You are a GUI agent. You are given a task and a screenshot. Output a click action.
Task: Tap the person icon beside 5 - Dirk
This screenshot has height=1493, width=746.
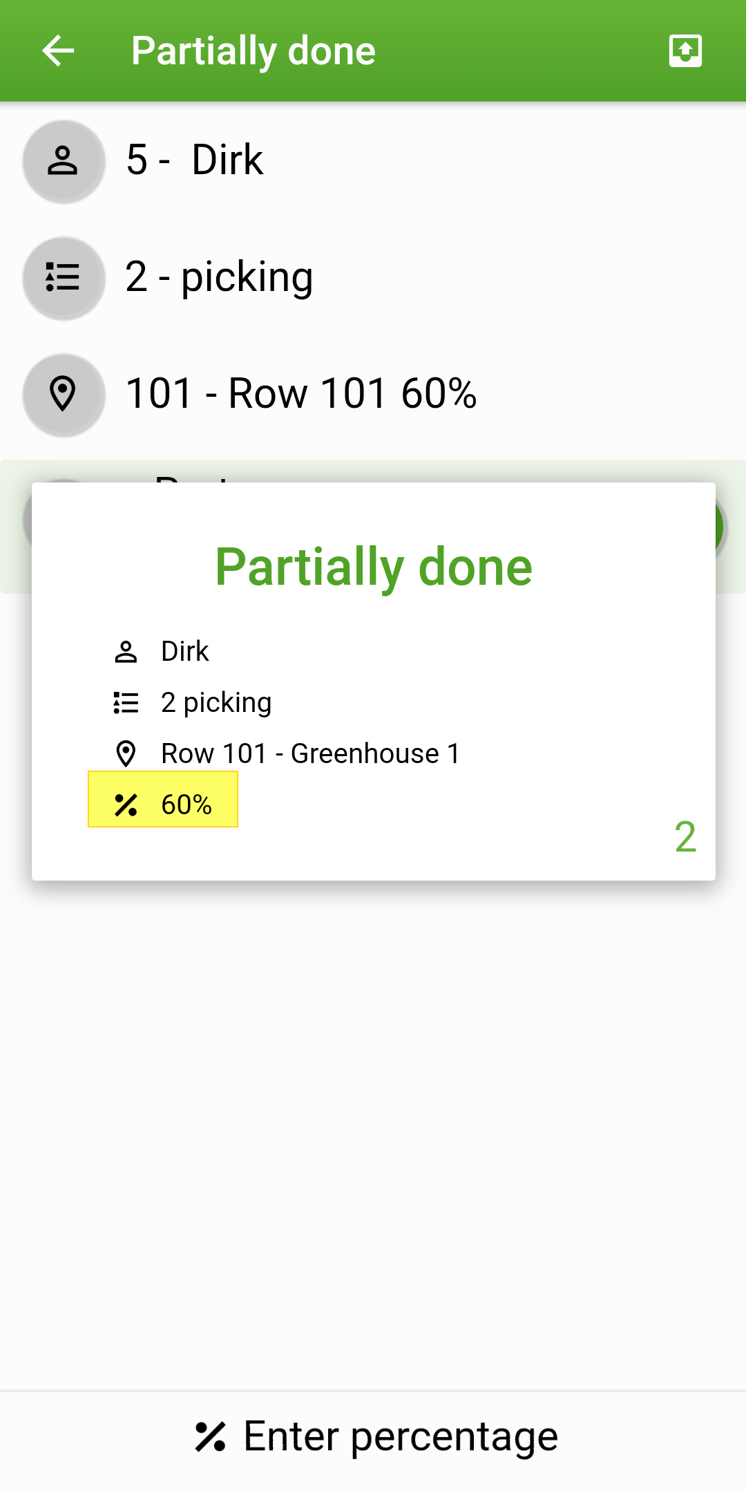(x=64, y=161)
